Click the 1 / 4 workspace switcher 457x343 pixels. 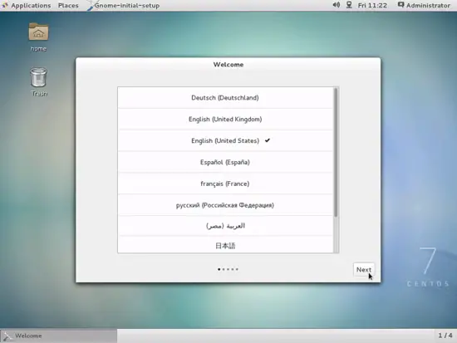[445, 336]
